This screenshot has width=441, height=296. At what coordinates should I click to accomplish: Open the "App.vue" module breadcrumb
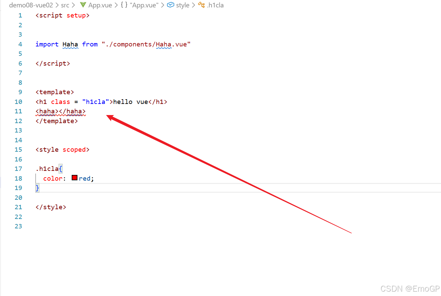point(144,5)
